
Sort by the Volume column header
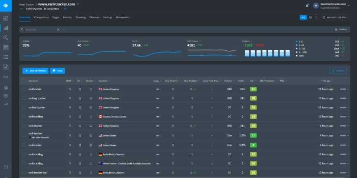point(228,81)
